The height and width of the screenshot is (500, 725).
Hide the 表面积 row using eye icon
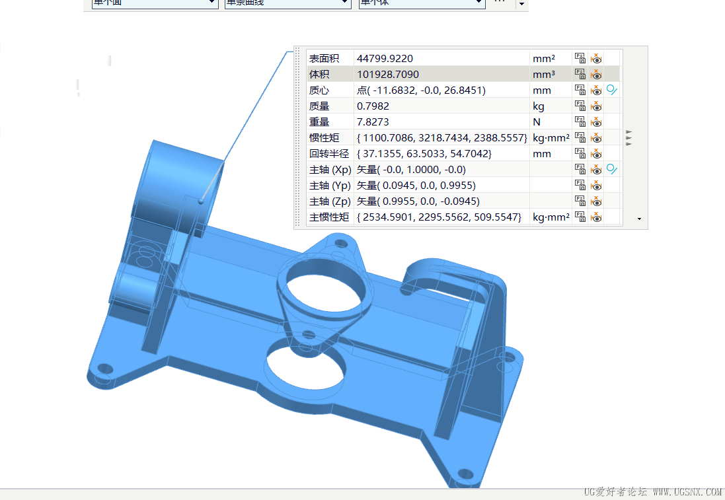596,58
